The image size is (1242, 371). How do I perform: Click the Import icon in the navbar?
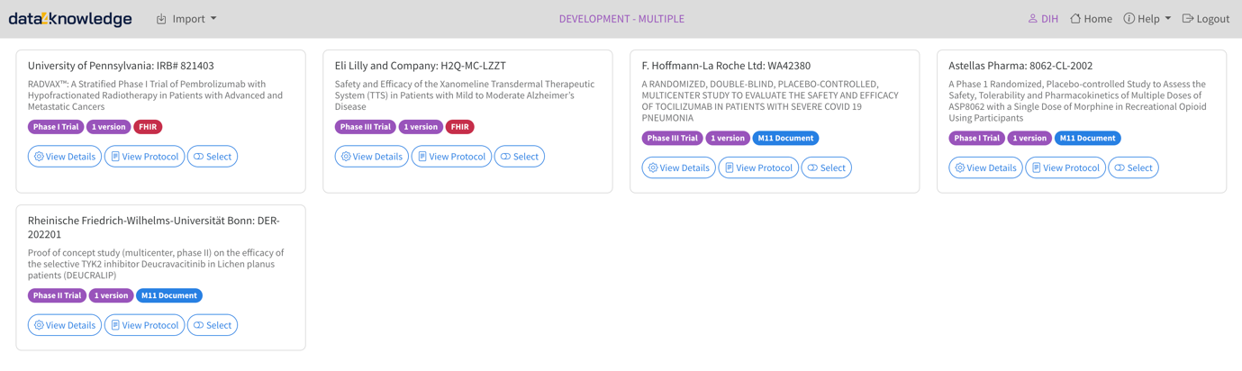click(161, 19)
